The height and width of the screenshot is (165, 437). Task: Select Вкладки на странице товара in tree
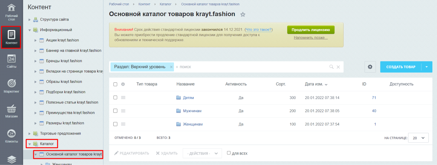click(x=74, y=71)
